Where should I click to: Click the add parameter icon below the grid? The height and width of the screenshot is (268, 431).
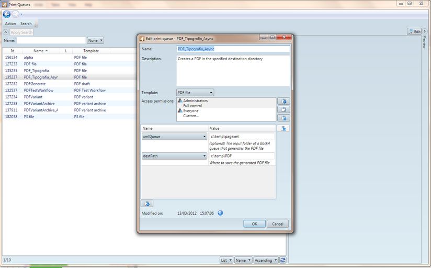tap(147, 204)
